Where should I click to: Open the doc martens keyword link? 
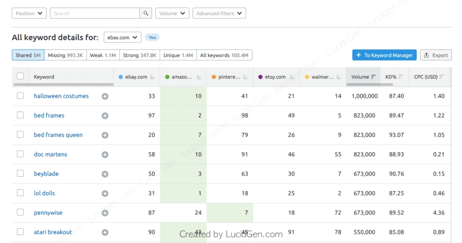[x=50, y=154]
